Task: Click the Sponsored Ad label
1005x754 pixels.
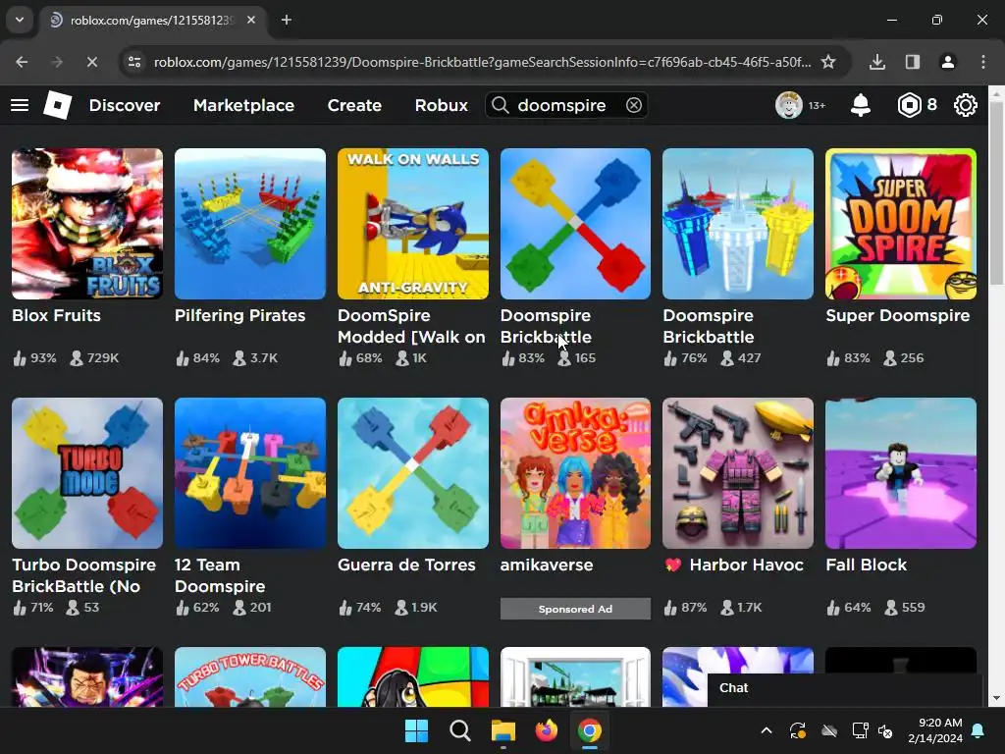Action: (575, 609)
